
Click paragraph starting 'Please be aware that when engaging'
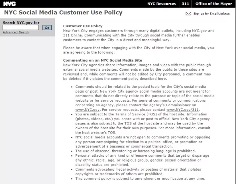pos(138,50)
